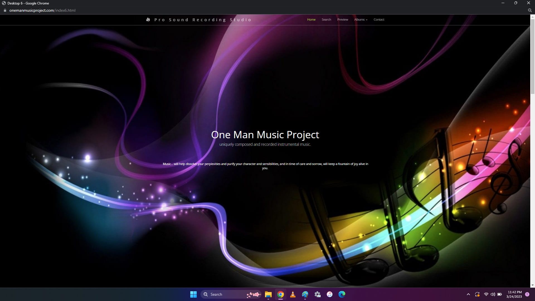
Task: Open the volume speaker control
Action: coord(493,294)
